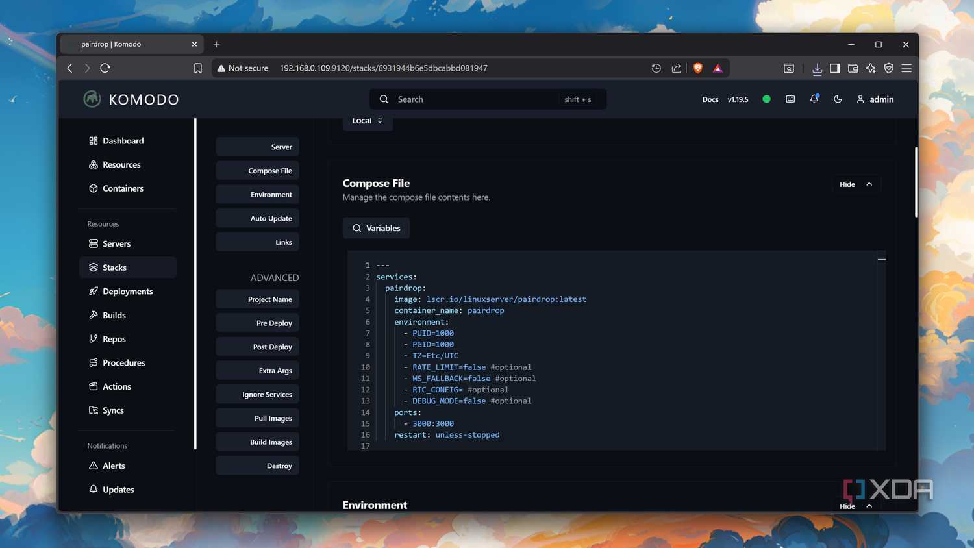
Task: Open Repos in the sidebar
Action: [127, 339]
